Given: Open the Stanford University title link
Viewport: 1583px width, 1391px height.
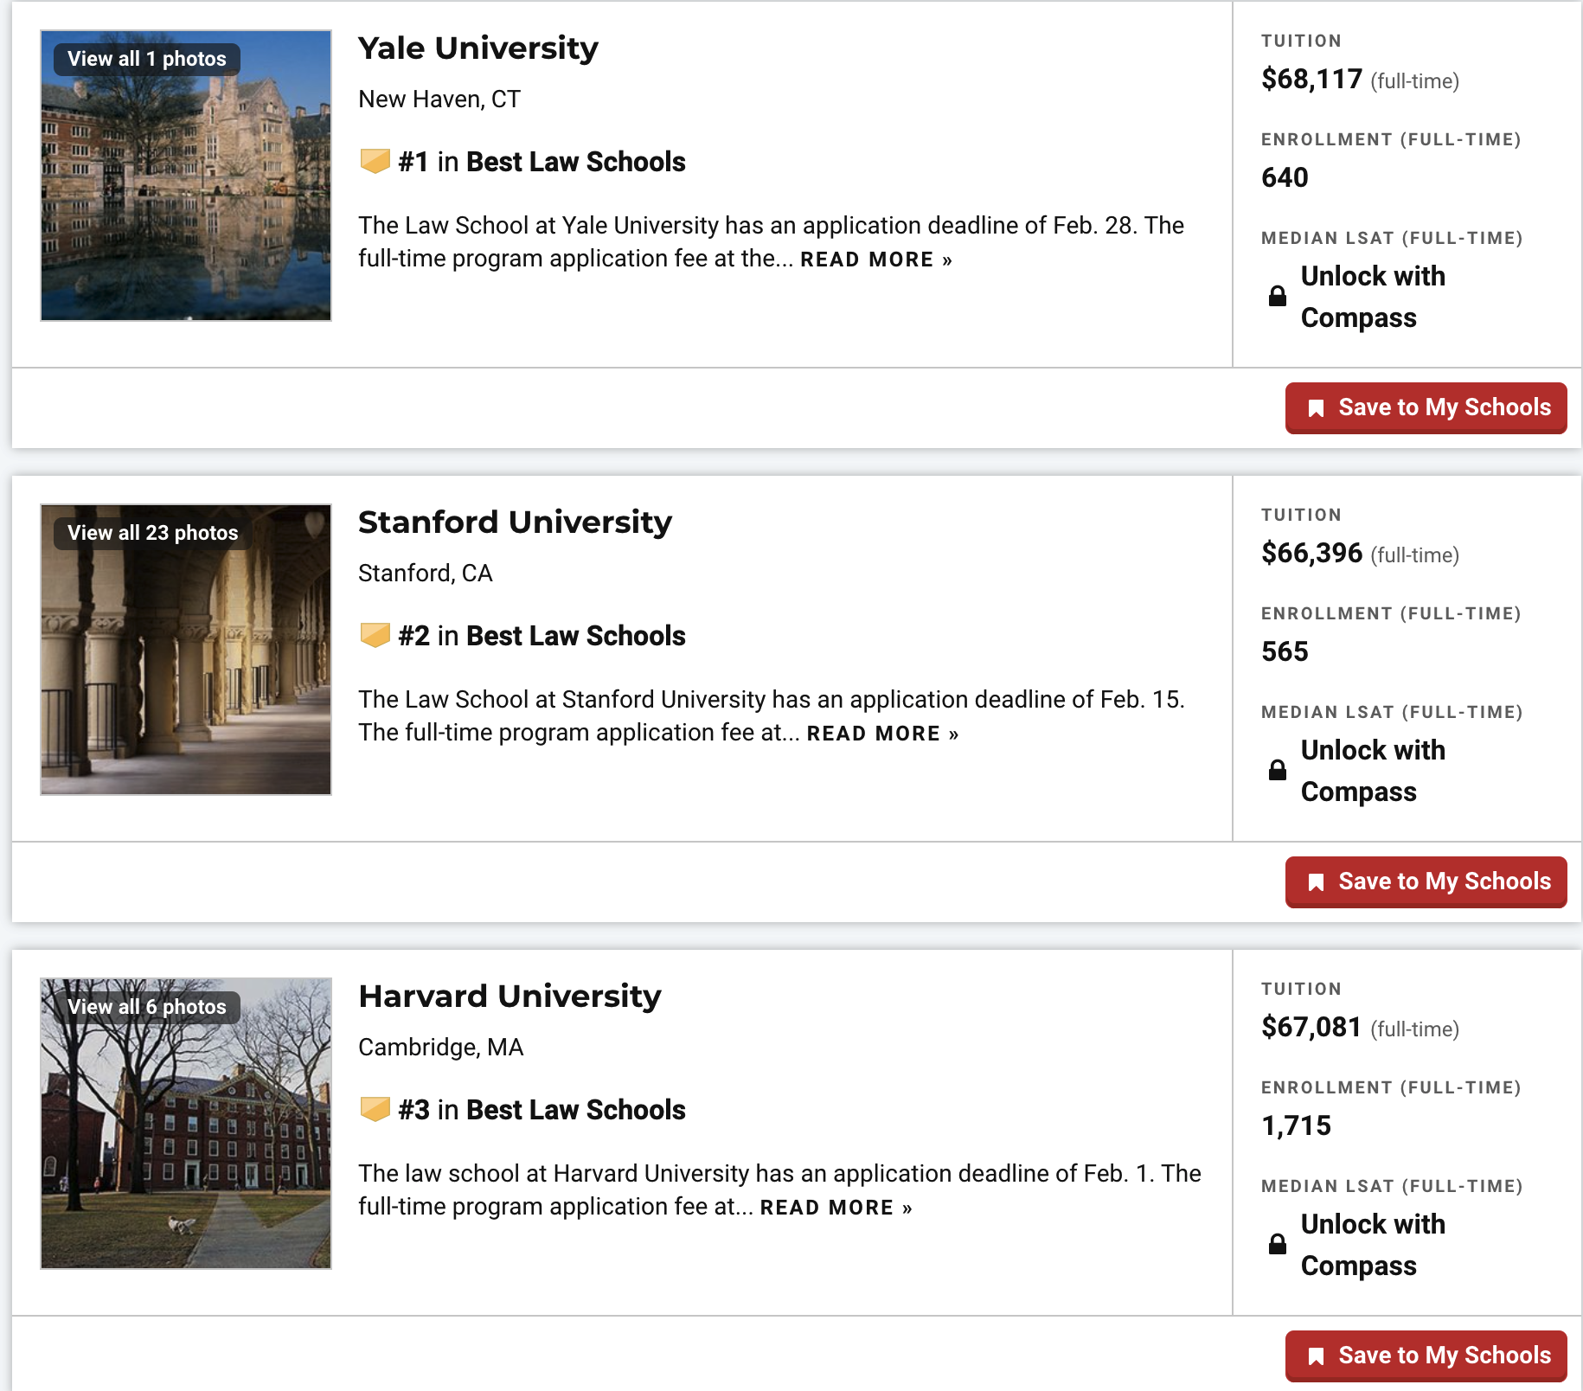Looking at the screenshot, I should pos(515,522).
